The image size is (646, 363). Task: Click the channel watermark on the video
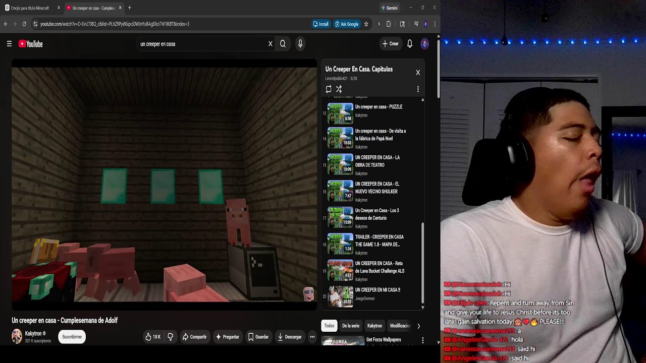tap(308, 294)
